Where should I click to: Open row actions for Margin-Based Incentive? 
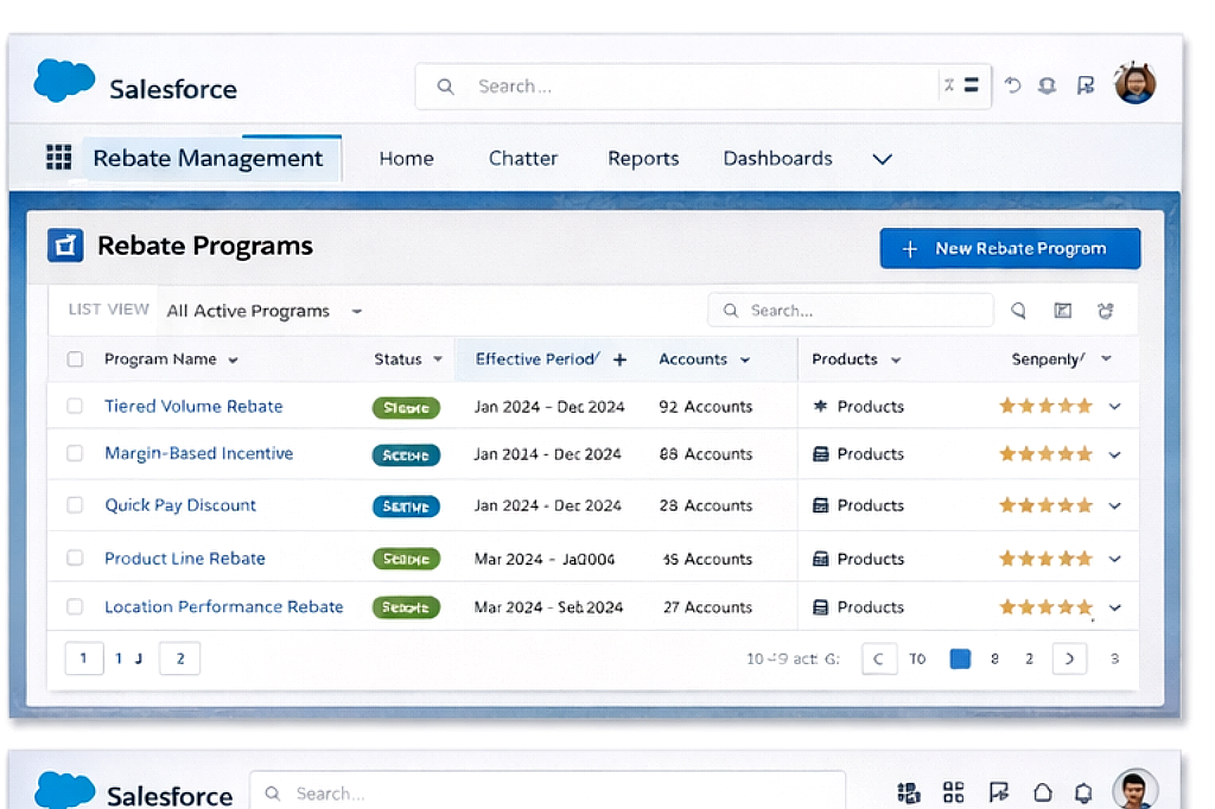pos(1115,455)
